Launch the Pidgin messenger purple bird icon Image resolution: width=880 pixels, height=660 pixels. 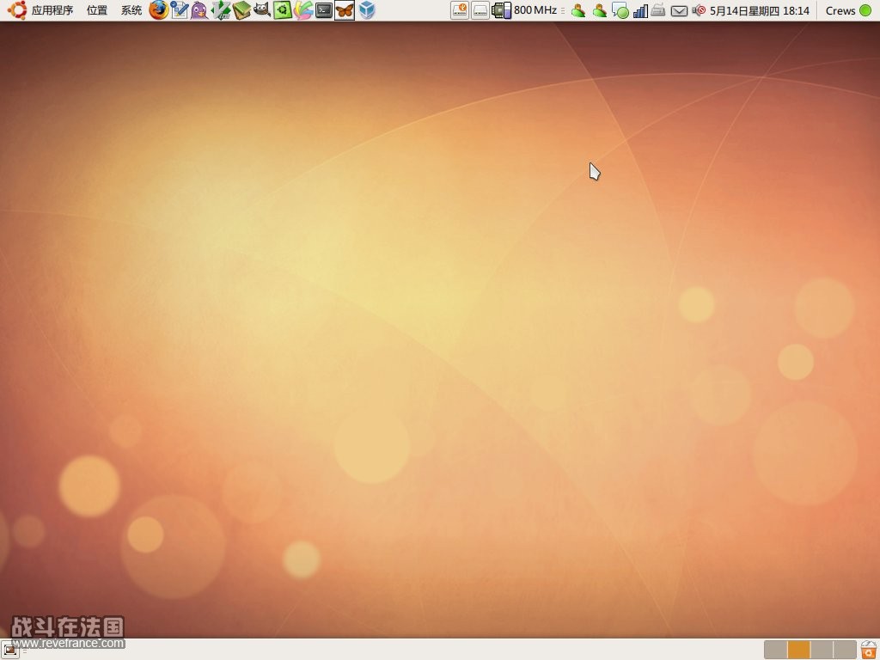(199, 10)
